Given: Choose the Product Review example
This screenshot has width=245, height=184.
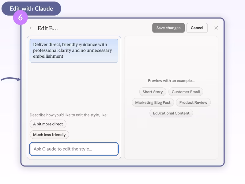Looking at the screenshot, I should pyautogui.click(x=193, y=102).
